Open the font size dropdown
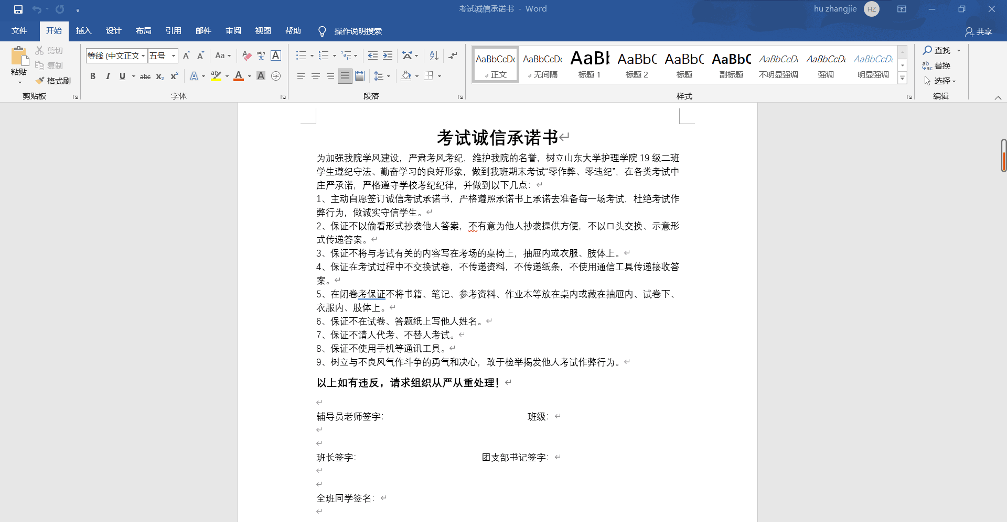 174,55
